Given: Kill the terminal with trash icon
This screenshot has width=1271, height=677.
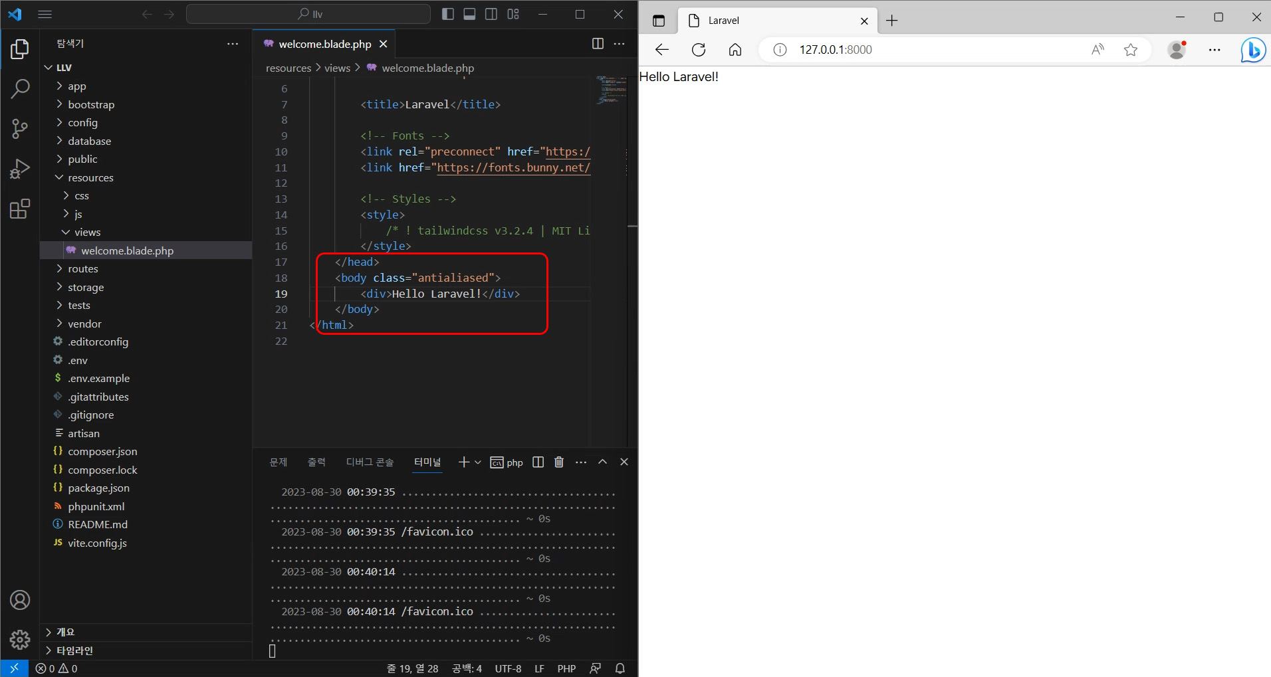Looking at the screenshot, I should (x=559, y=462).
